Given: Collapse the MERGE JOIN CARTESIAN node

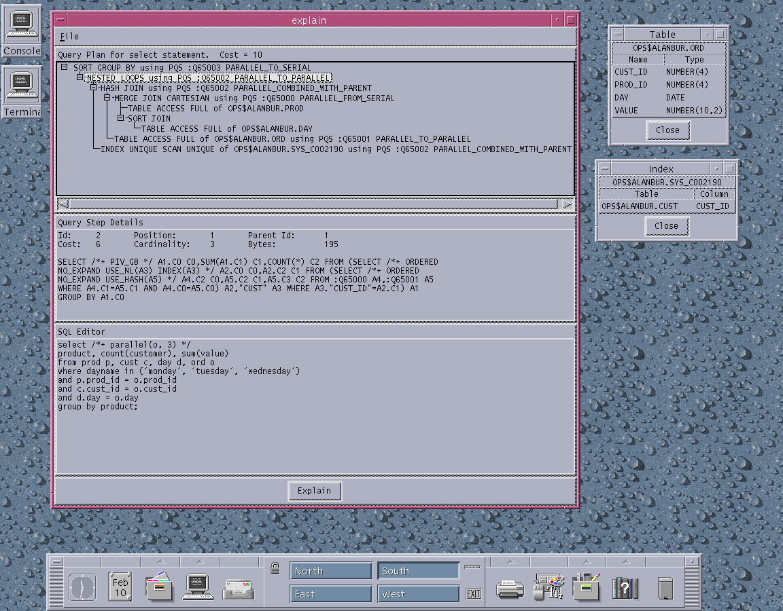Looking at the screenshot, I should 107,98.
